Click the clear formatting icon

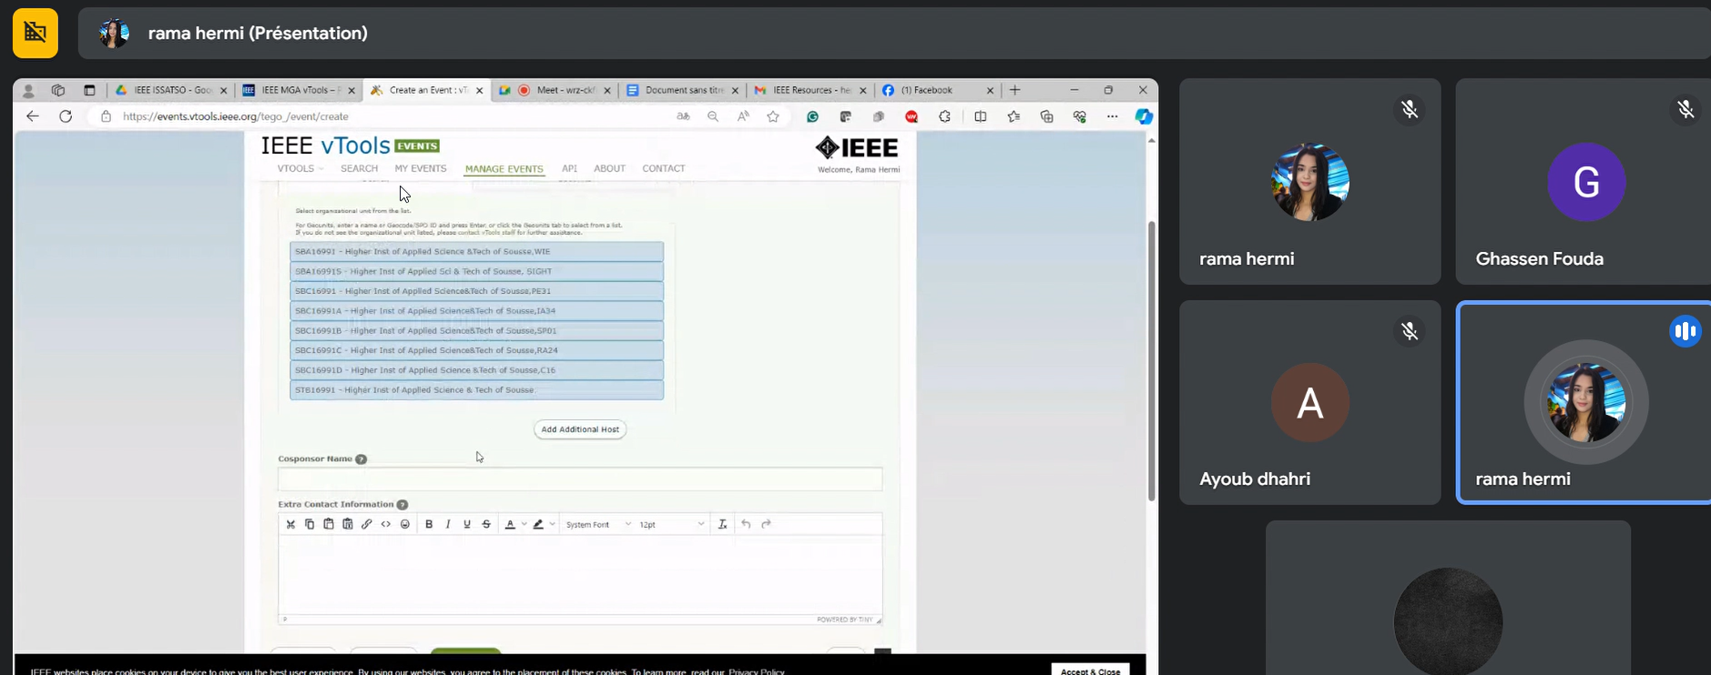(x=723, y=524)
